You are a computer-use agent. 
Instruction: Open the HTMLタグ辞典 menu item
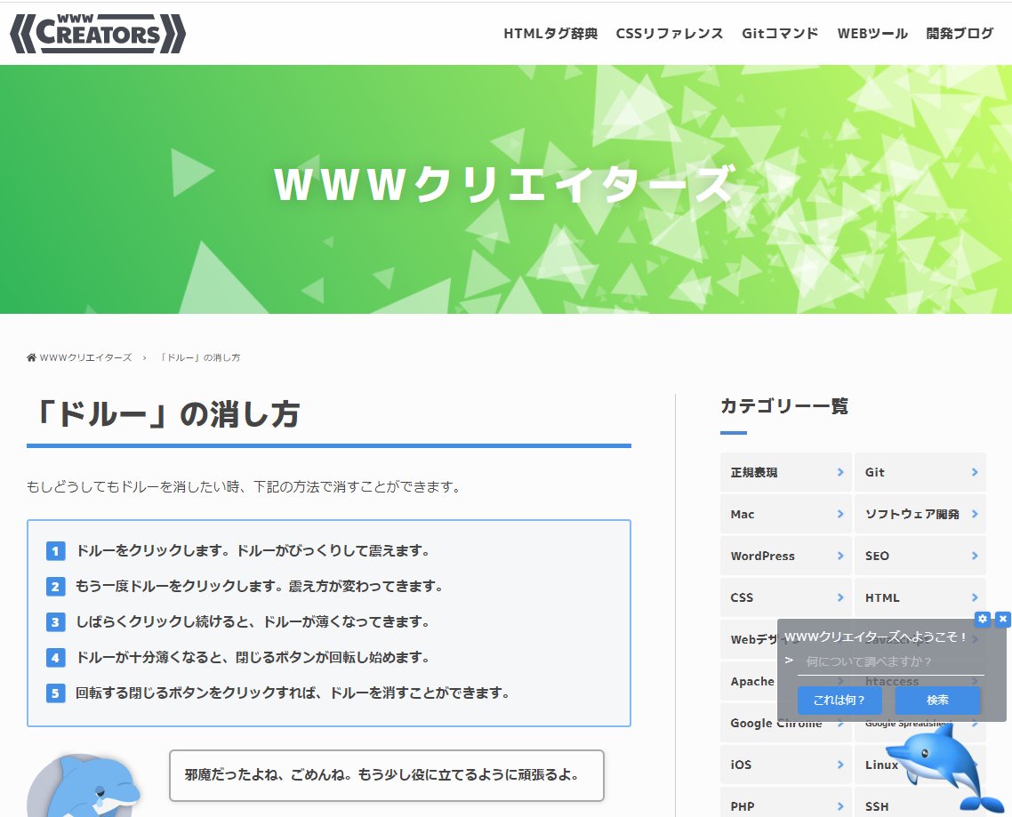pyautogui.click(x=550, y=34)
